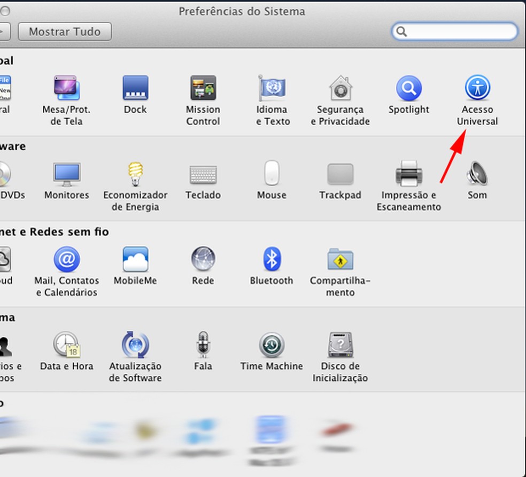The image size is (526, 477).
Task: Click the magnifier icon in search field
Action: 401,32
